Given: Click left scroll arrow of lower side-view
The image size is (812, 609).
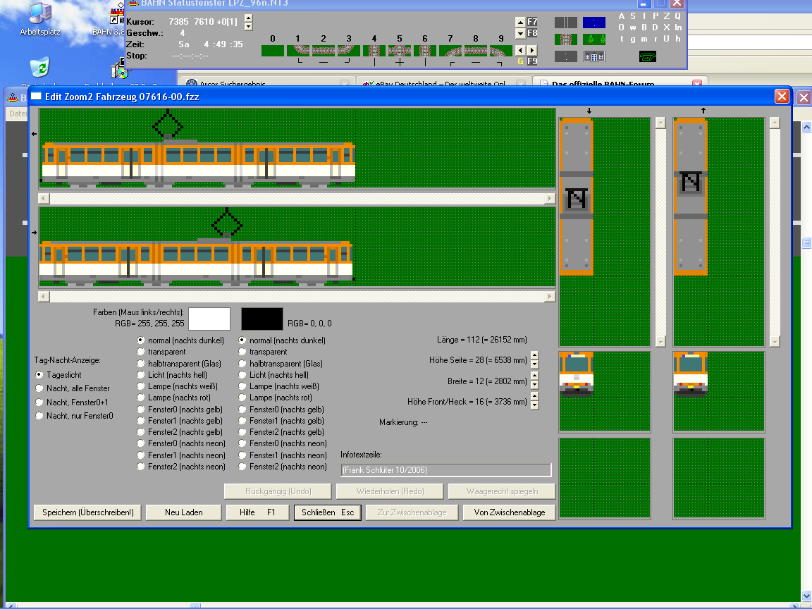Looking at the screenshot, I should tap(44, 296).
